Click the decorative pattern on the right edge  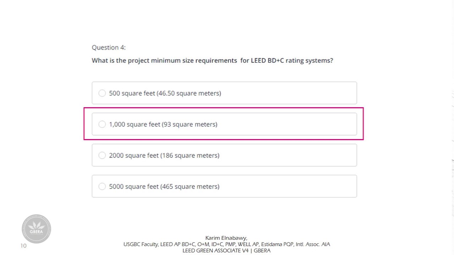coord(453,142)
